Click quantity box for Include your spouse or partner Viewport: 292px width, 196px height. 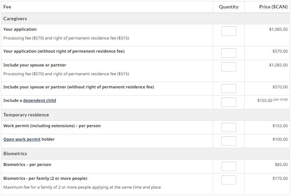[228, 67]
